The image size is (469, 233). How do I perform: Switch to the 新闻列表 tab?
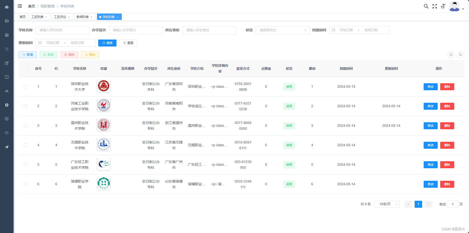[85, 17]
